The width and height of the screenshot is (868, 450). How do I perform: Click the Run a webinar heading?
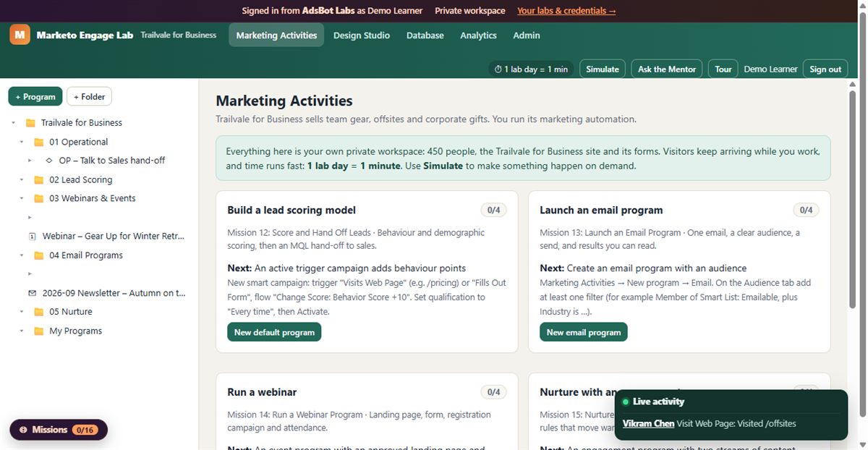coord(262,392)
